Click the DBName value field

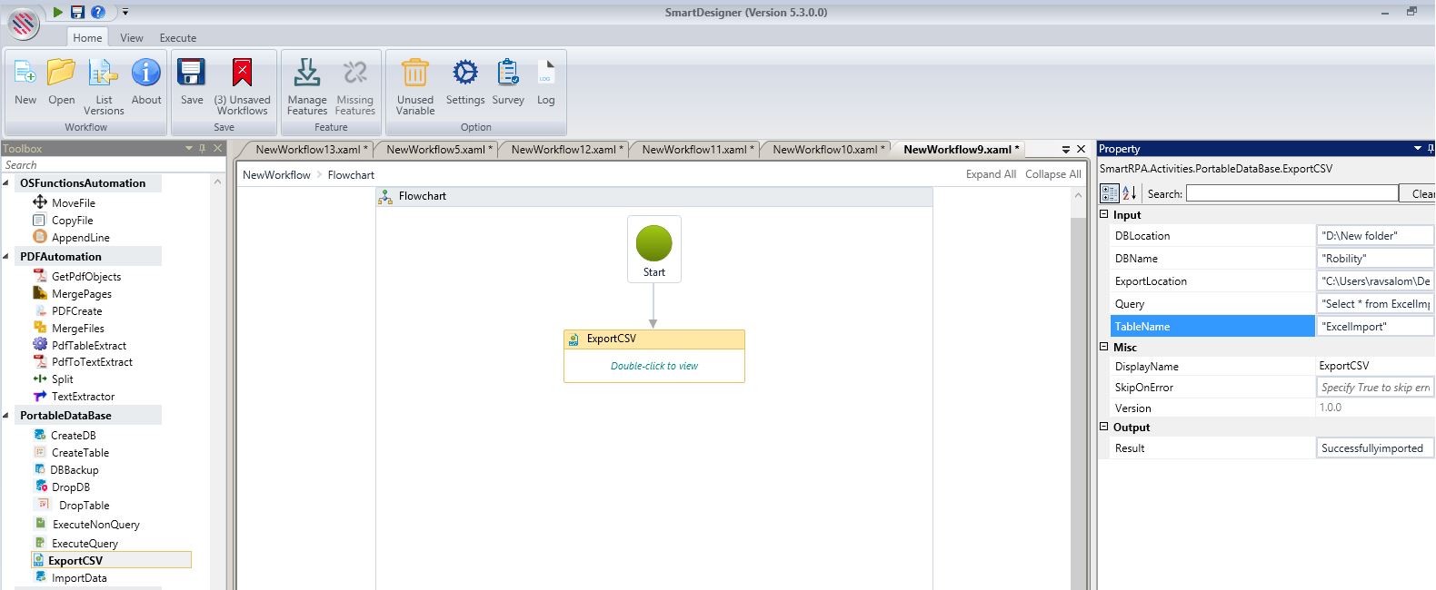click(1374, 259)
